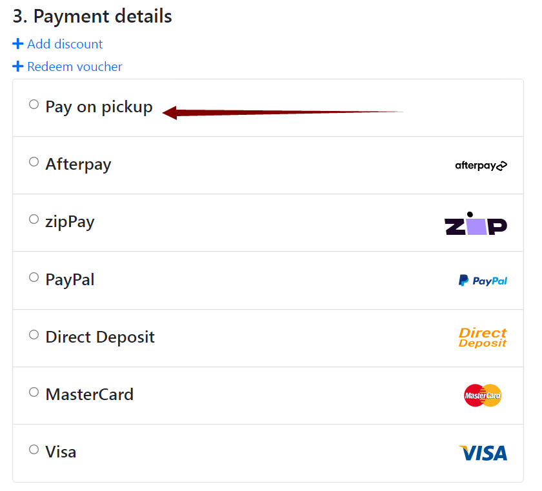Open the Redeem voucher link
542x491 pixels.
click(75, 66)
